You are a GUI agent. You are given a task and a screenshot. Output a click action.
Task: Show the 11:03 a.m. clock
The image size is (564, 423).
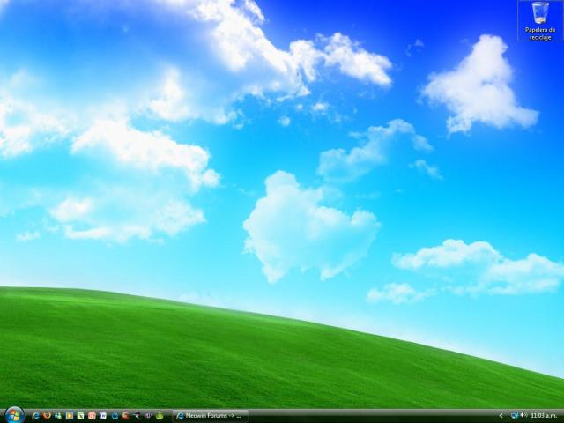tap(544, 415)
